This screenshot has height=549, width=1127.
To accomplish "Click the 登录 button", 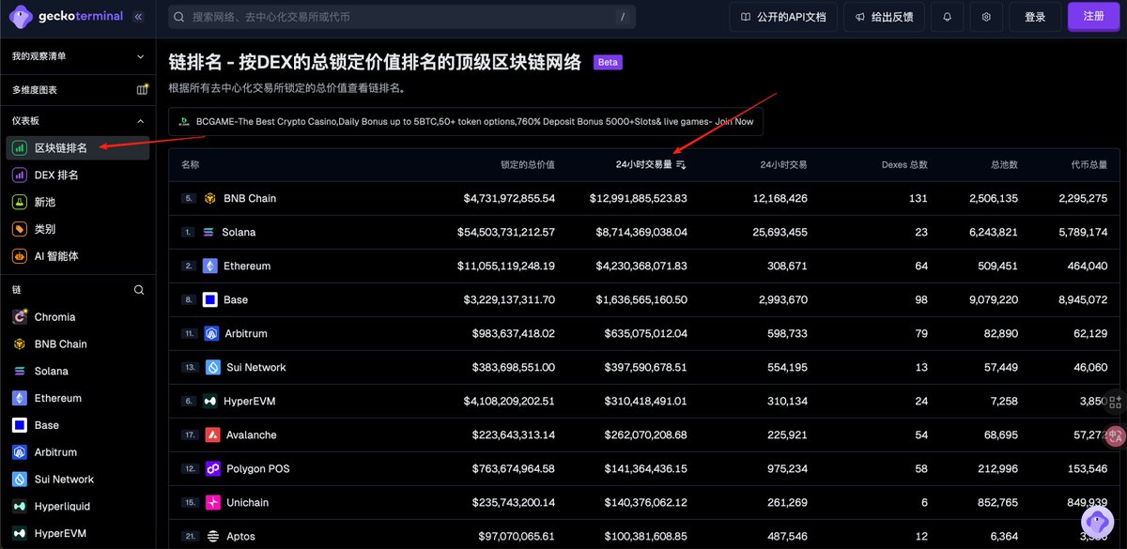I will click(1035, 17).
